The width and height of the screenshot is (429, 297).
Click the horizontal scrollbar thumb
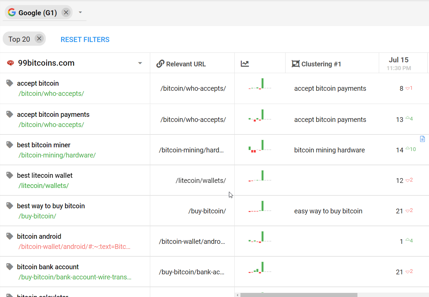point(299,295)
